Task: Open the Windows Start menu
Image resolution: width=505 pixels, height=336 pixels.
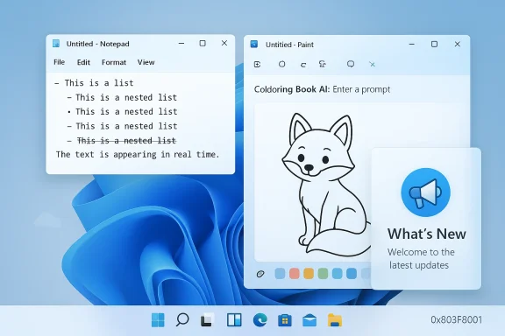Action: (x=158, y=320)
